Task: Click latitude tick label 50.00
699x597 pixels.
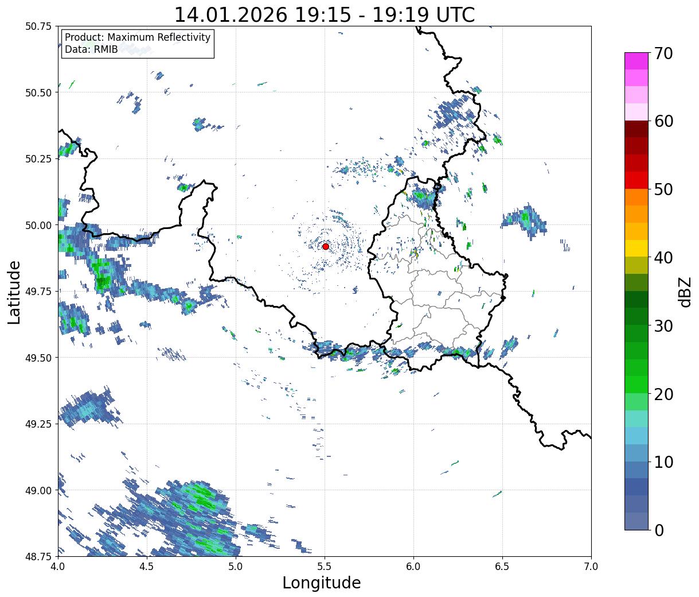Action: pyautogui.click(x=38, y=225)
